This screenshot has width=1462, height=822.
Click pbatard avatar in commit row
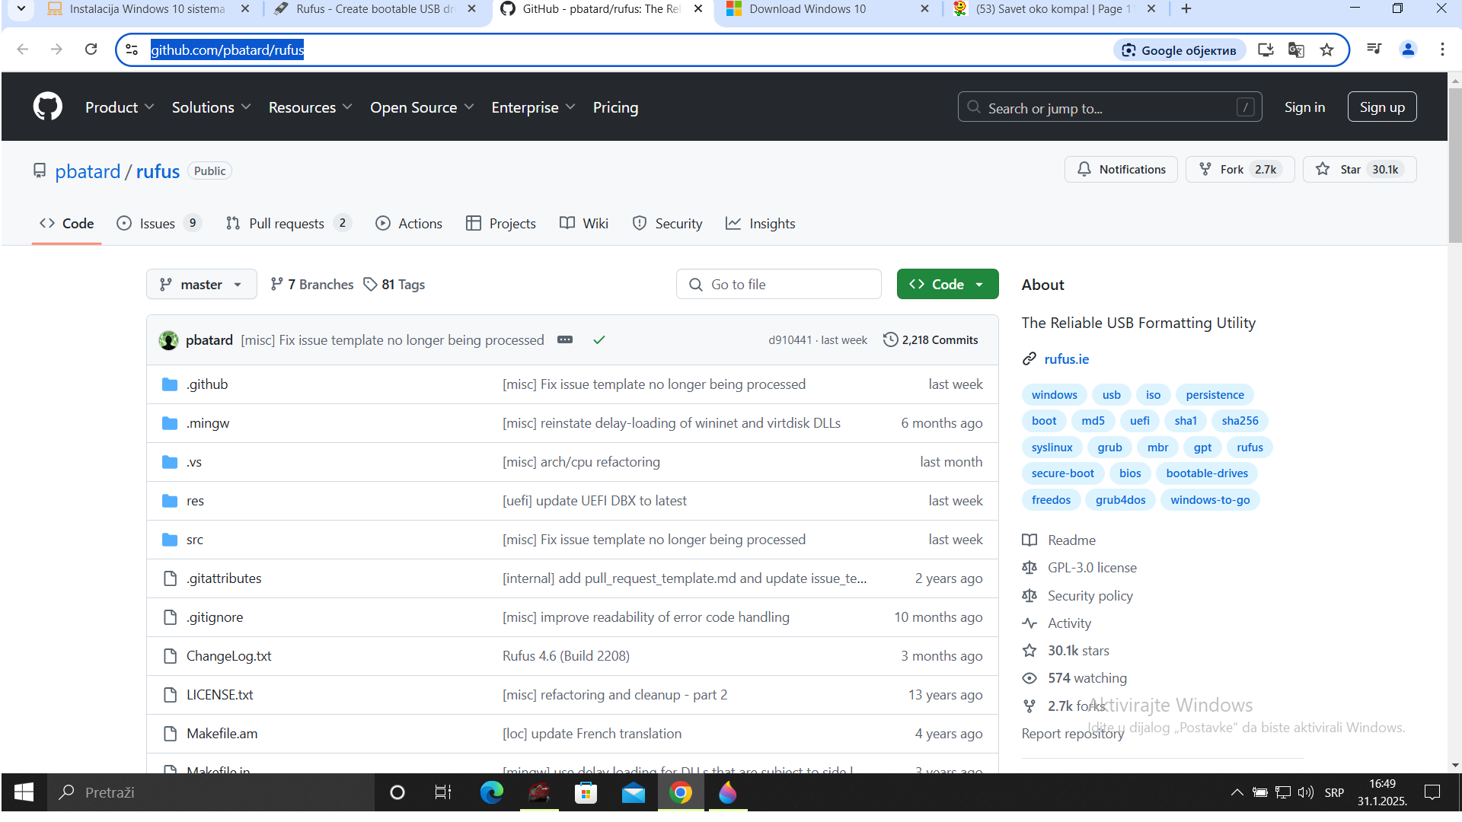pyautogui.click(x=168, y=340)
